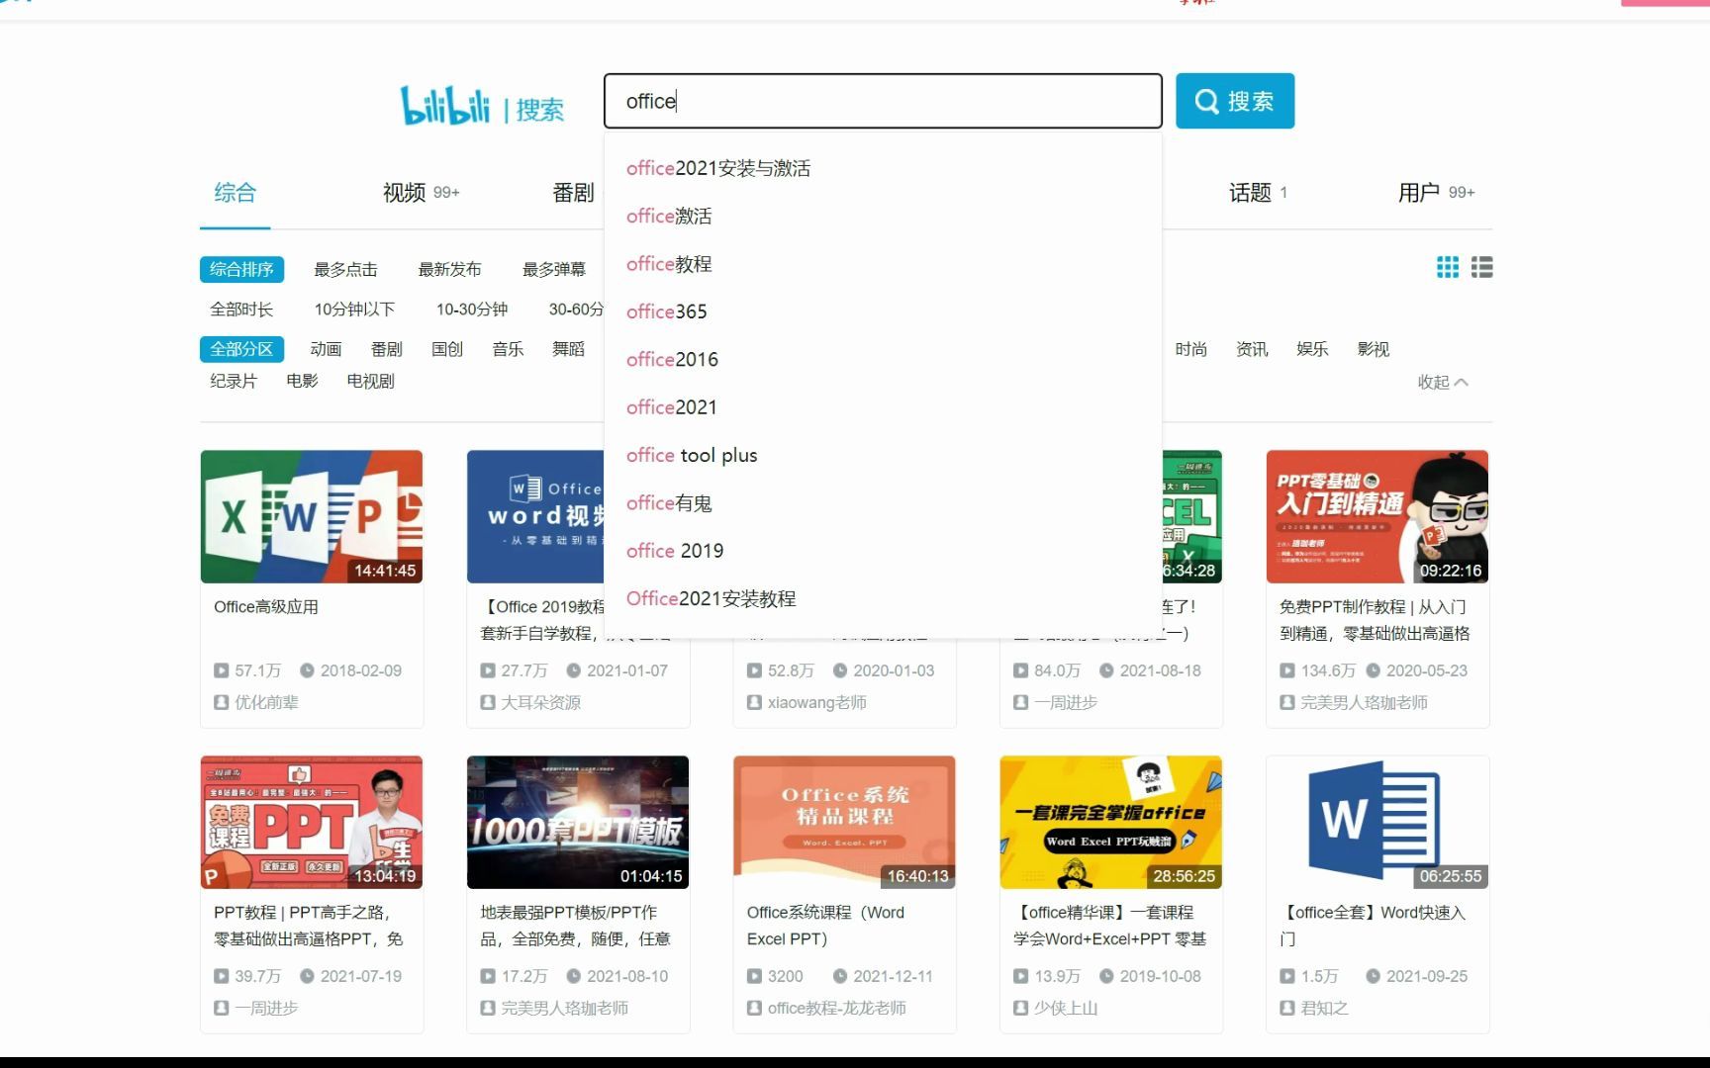Visit uploader office教程-龙龙老师
This screenshot has height=1068, width=1710.
(x=837, y=1008)
